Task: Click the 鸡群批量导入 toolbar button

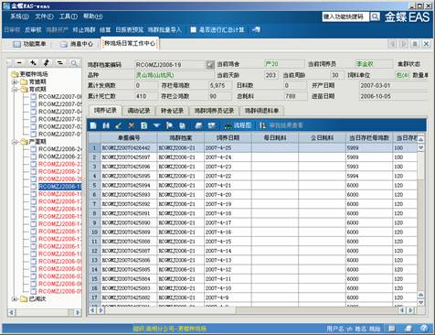Action: [164, 30]
